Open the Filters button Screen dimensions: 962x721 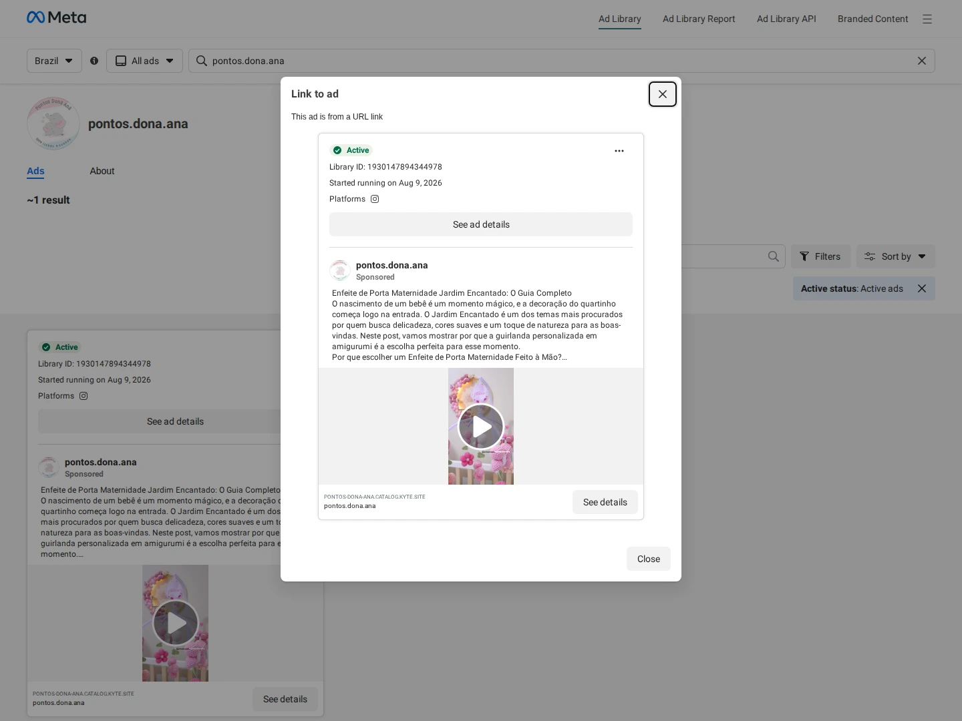[x=821, y=256]
